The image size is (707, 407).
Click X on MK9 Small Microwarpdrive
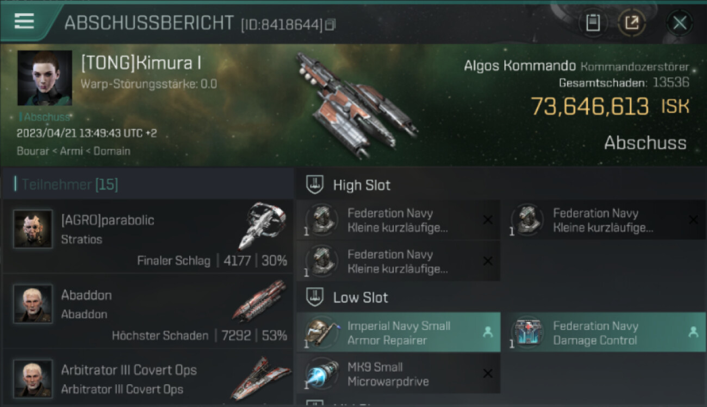[488, 373]
